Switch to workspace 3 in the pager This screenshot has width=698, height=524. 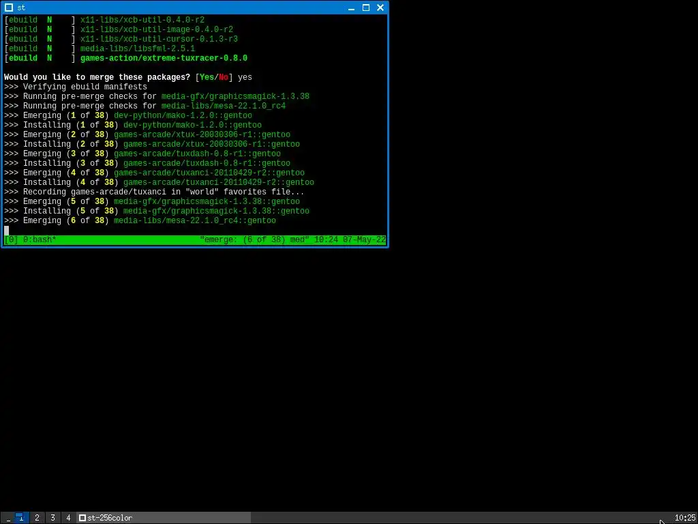52,518
